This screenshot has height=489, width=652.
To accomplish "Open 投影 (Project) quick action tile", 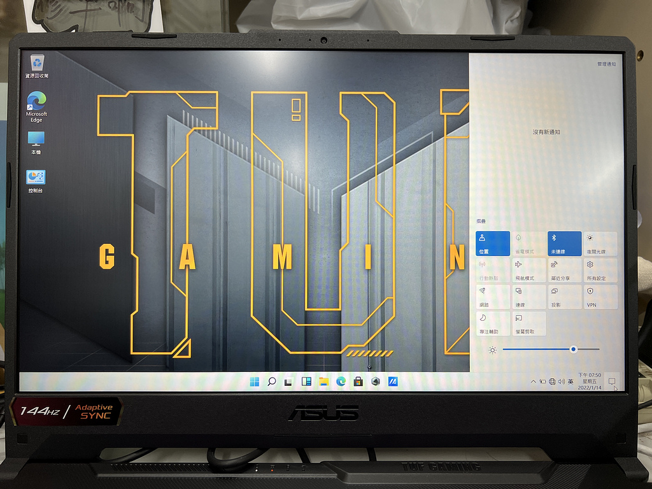I will (564, 297).
